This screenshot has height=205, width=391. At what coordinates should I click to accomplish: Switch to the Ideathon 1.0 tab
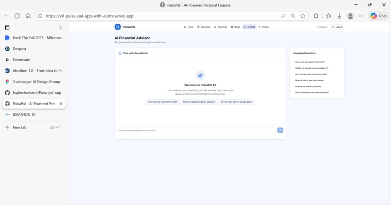(x=34, y=71)
